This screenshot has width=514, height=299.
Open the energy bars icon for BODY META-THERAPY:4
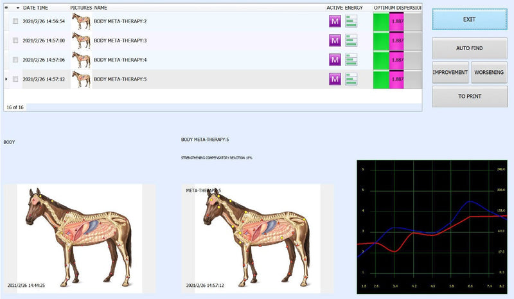click(351, 60)
